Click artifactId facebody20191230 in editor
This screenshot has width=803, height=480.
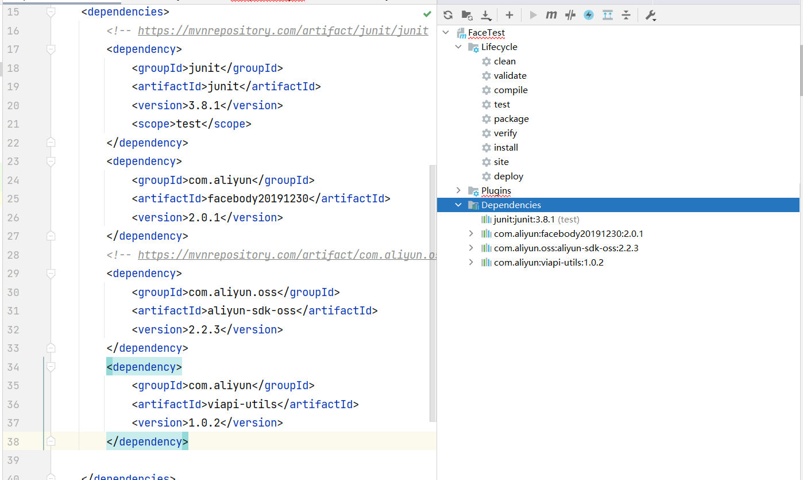pos(257,199)
